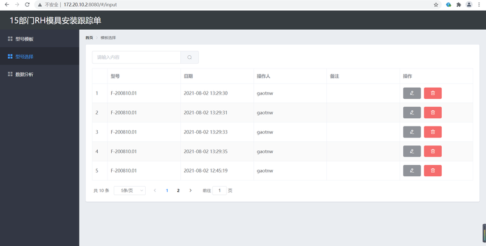Click the magnifier search icon button
486x246 pixels.
coord(190,57)
